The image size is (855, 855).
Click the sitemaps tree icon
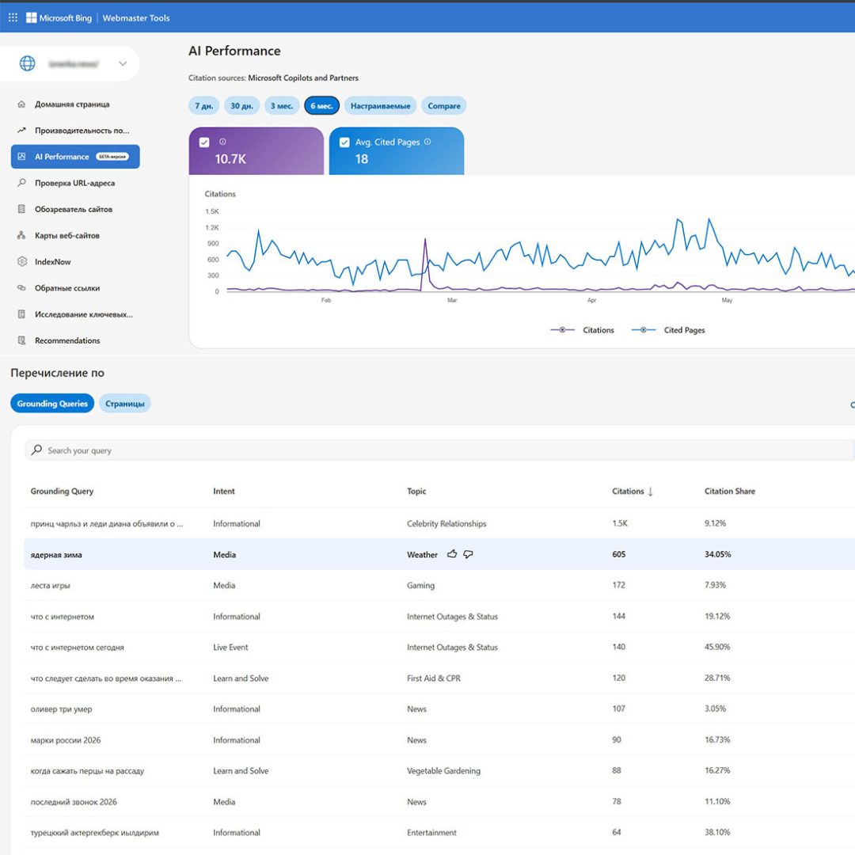pos(21,235)
